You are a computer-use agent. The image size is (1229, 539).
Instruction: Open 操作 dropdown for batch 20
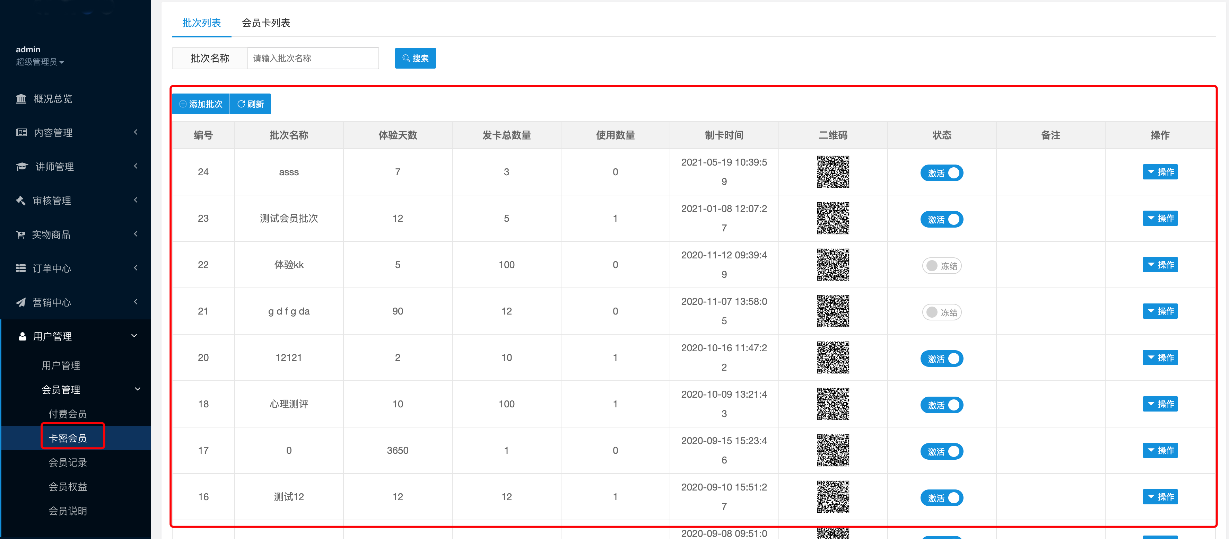[1160, 357]
